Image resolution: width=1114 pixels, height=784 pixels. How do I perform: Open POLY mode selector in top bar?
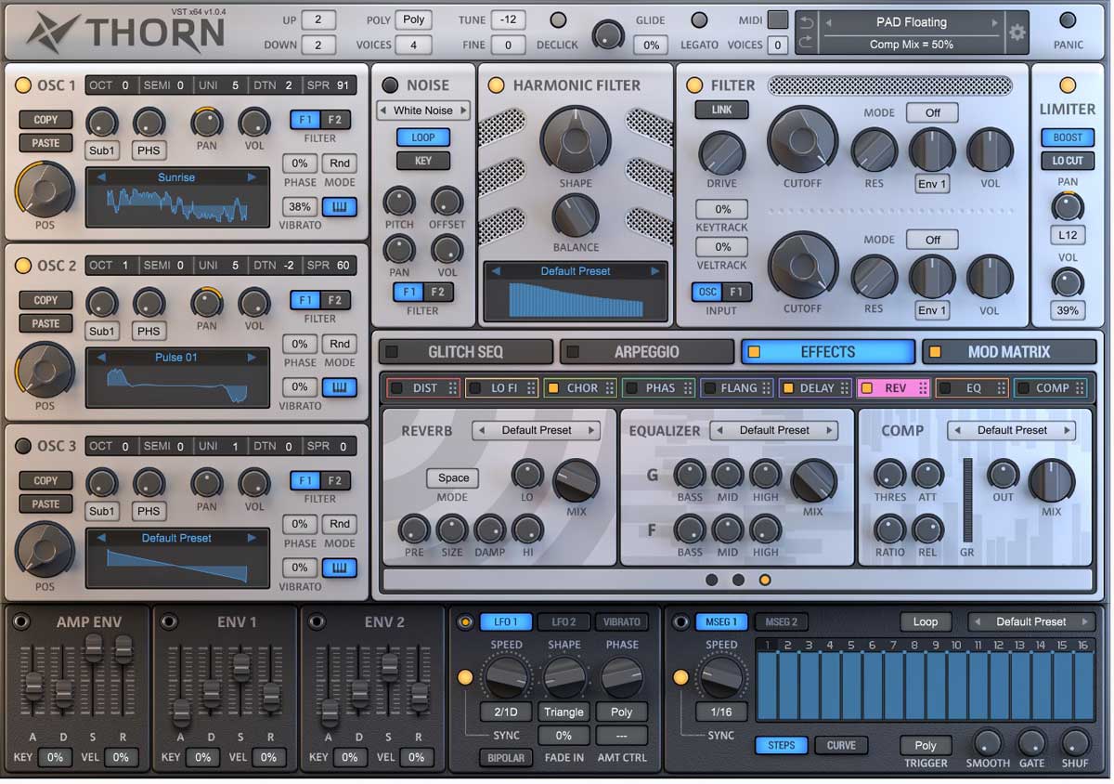pyautogui.click(x=414, y=20)
